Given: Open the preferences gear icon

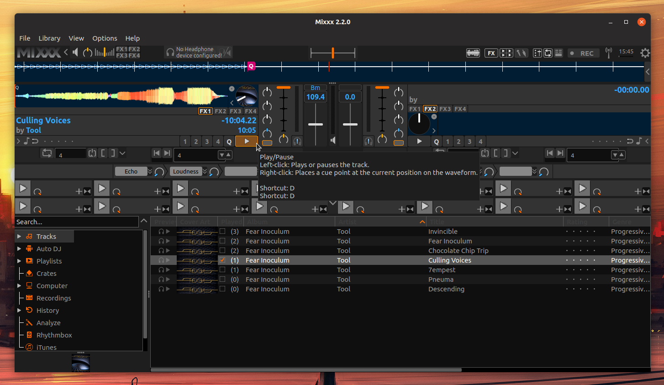Looking at the screenshot, I should coord(645,53).
